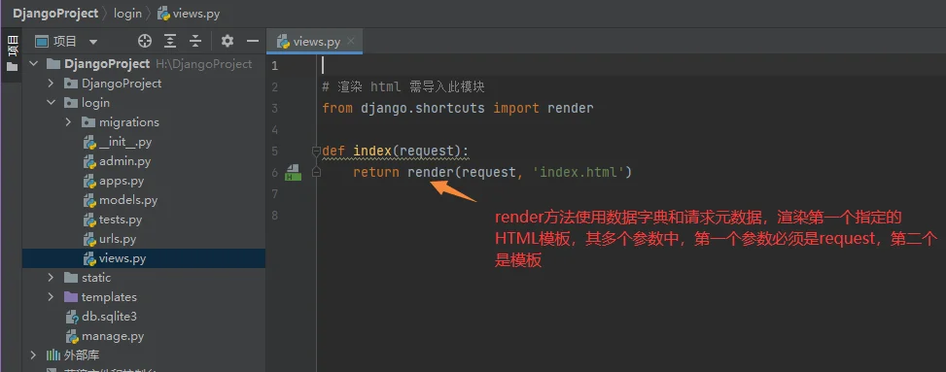Toggle code fold marker at def index line

(x=316, y=151)
